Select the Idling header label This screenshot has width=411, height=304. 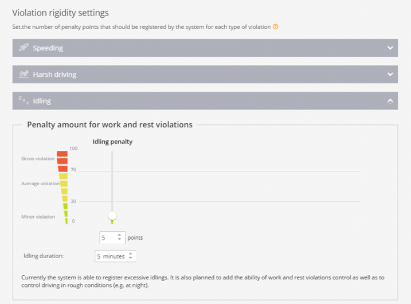tap(42, 101)
